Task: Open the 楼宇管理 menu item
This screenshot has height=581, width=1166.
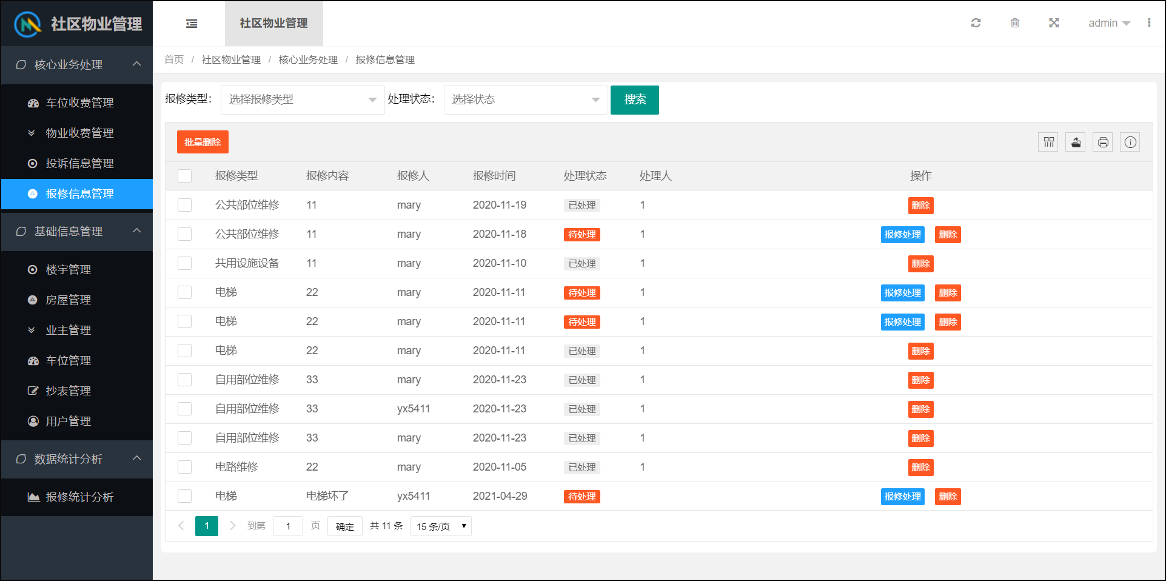Action: point(68,269)
